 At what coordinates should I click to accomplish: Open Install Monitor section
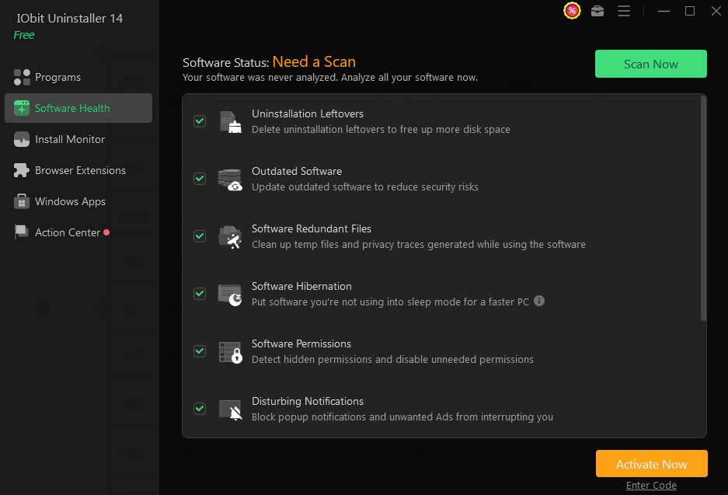coord(78,139)
